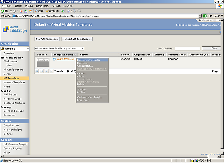Click the first page pagination arrow
224x163 pixels.
(37, 71)
